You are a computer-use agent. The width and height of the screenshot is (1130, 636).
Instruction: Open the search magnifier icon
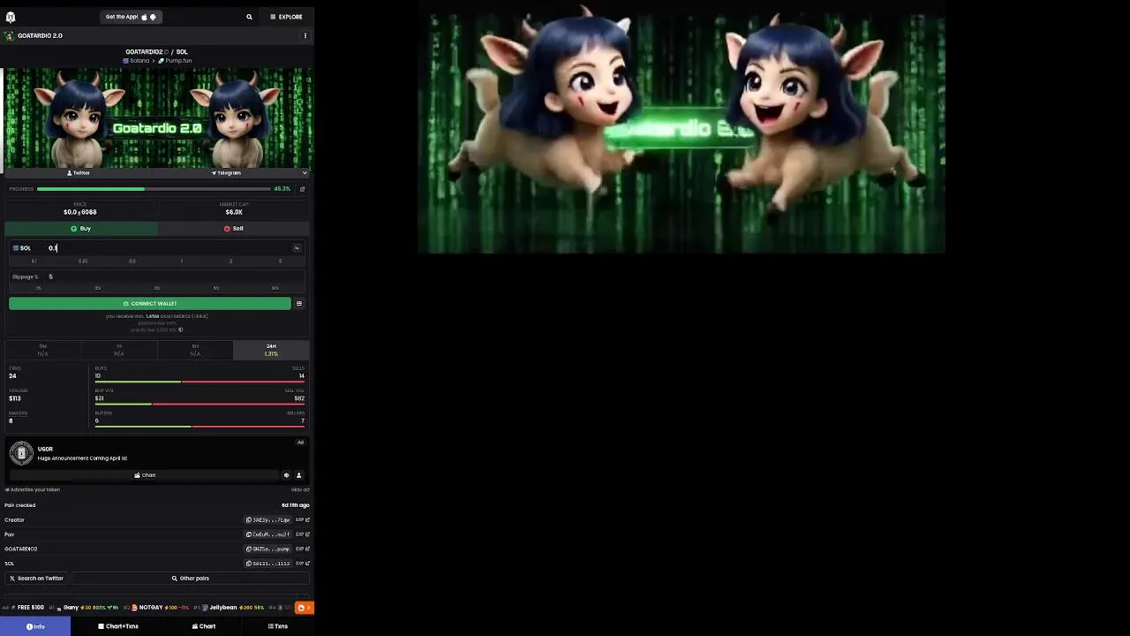249,17
